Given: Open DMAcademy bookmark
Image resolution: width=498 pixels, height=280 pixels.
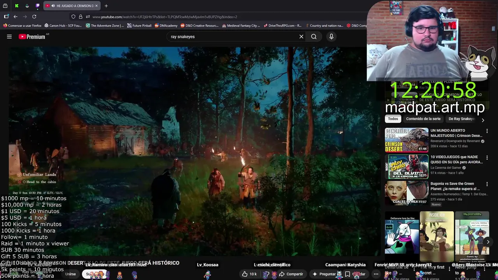Looking at the screenshot, I should click(166, 26).
